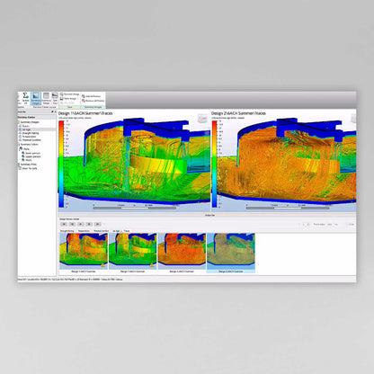Click the Design 2 scale bar
374x374 pixels.
pyautogui.click(x=288, y=207)
